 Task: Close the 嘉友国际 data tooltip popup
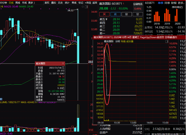click(63, 64)
